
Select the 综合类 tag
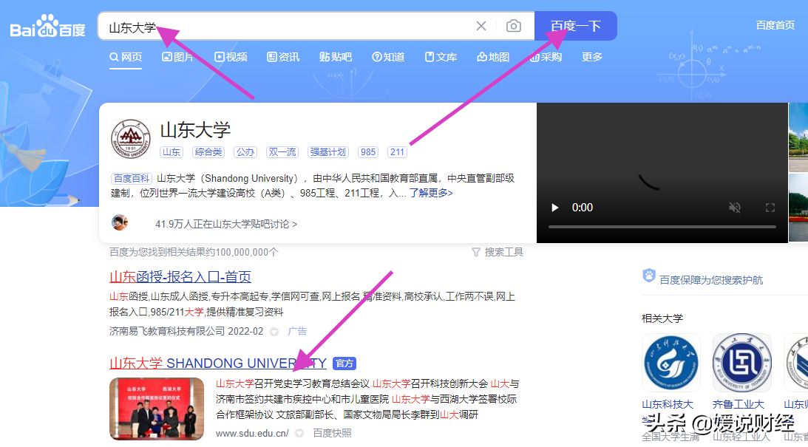(208, 152)
